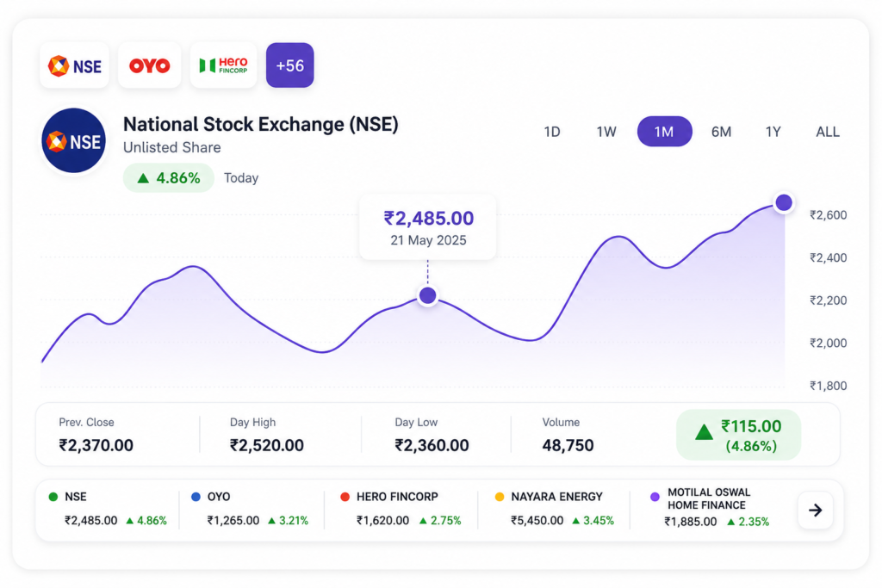
Task: Click the ₹2,600 axis label
Action: click(828, 214)
